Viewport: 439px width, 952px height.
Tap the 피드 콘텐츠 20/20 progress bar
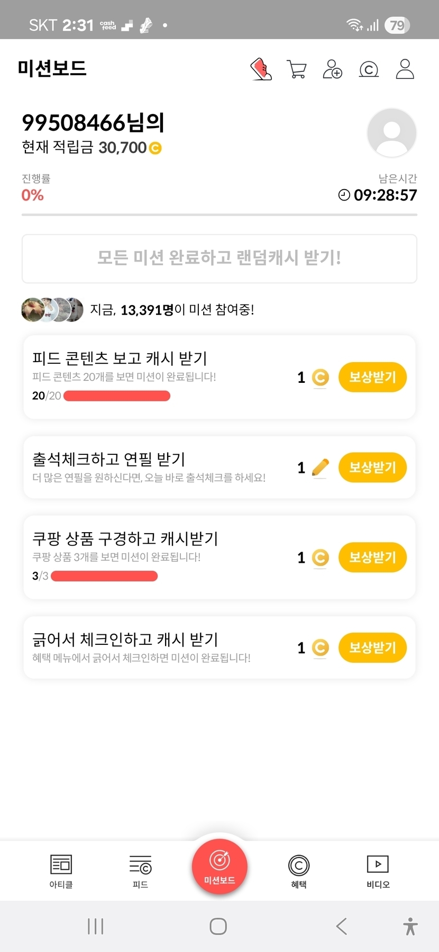coord(117,396)
